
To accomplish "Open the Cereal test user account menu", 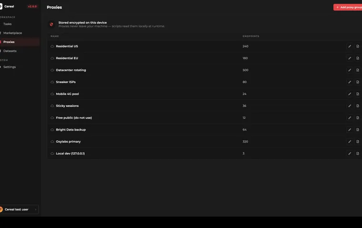I will [19, 209].
